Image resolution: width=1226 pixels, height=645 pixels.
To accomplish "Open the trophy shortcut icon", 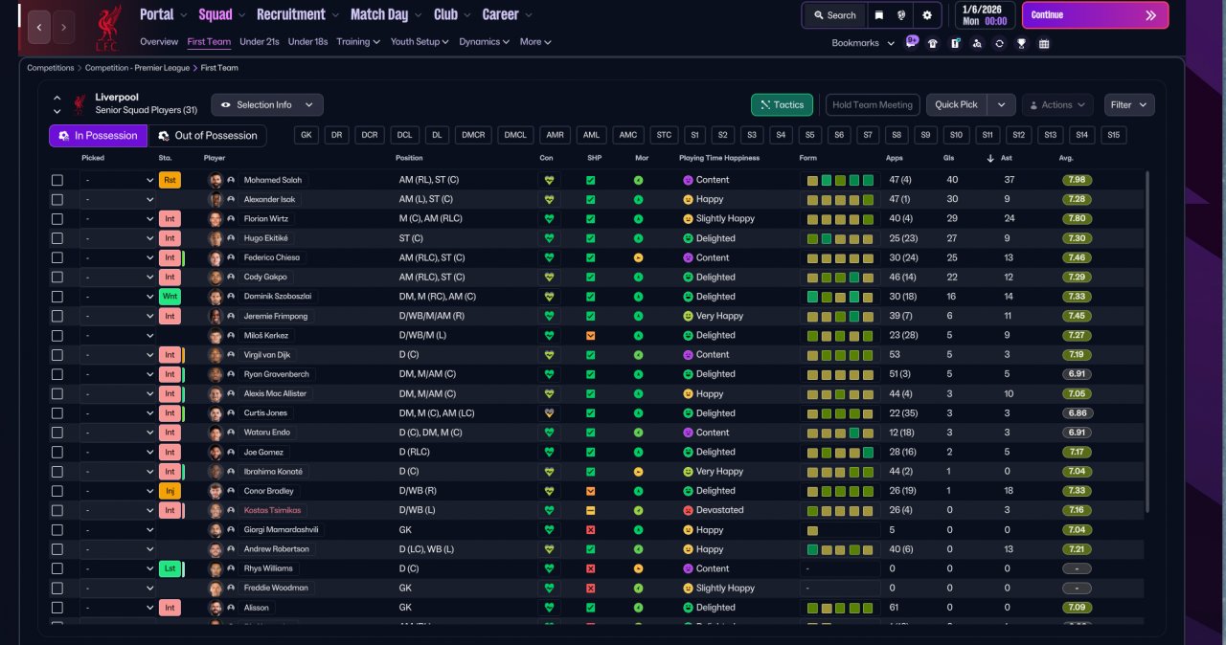I will pyautogui.click(x=1021, y=43).
